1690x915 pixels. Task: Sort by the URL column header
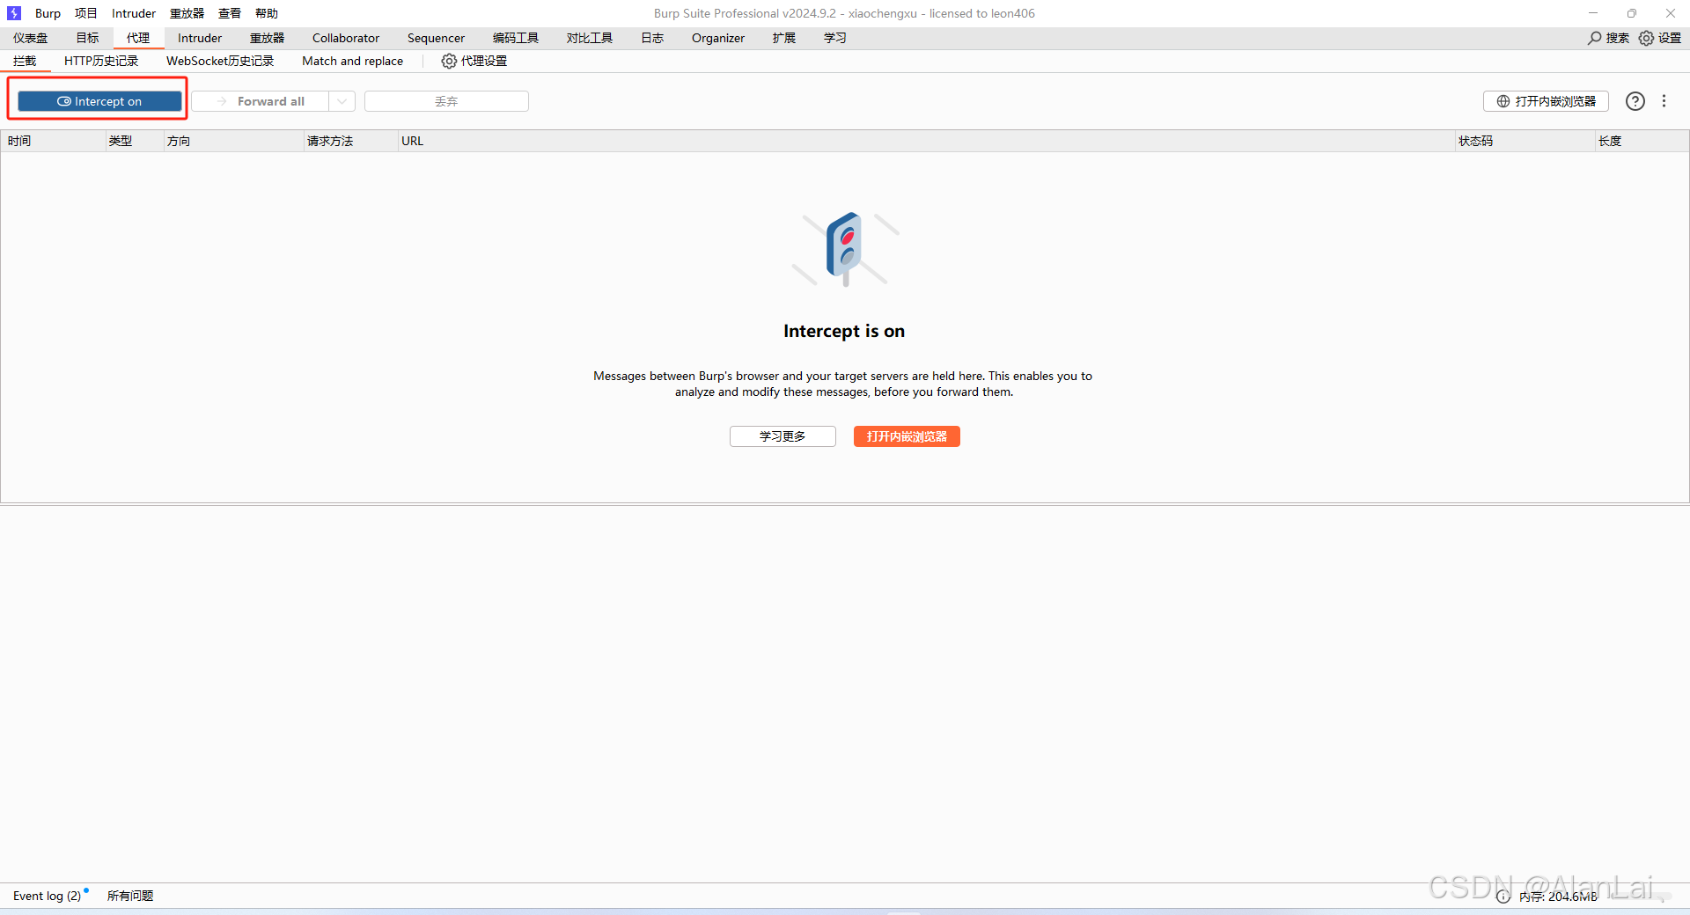click(x=926, y=141)
